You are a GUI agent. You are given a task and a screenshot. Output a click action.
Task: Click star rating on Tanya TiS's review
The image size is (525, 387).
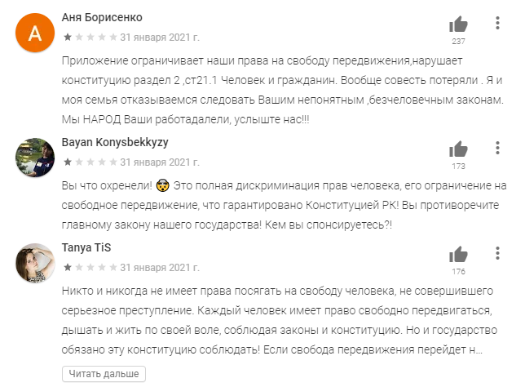click(89, 268)
